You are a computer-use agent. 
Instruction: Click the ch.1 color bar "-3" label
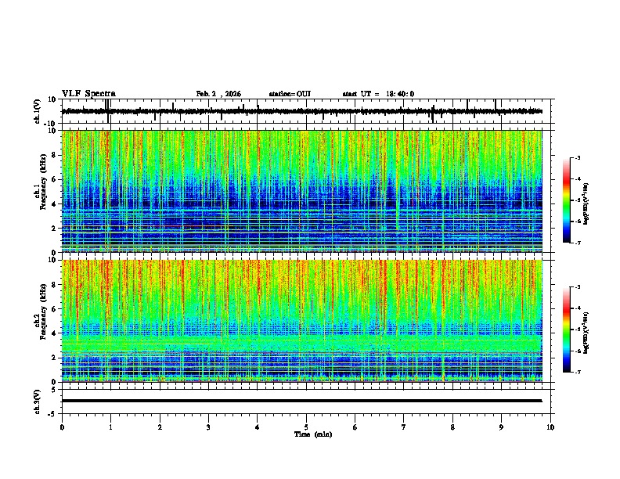pos(577,157)
